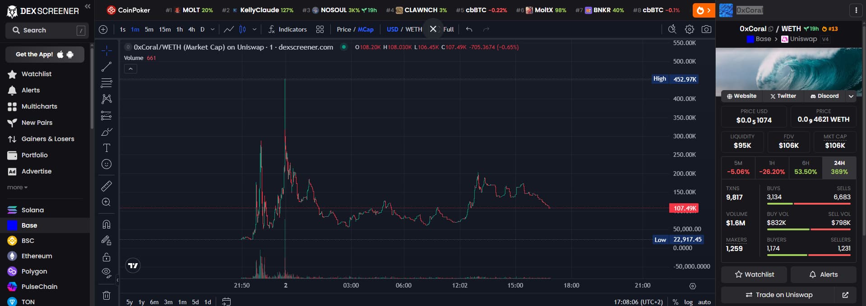This screenshot has height=306, width=866.
Task: Toggle stay in drawing mode
Action: (107, 241)
